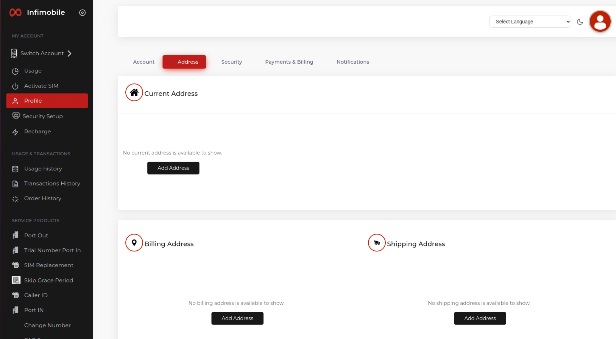Open SIM Replacement in the sidebar

pos(48,265)
